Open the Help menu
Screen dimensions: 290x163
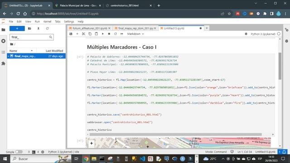(81, 22)
